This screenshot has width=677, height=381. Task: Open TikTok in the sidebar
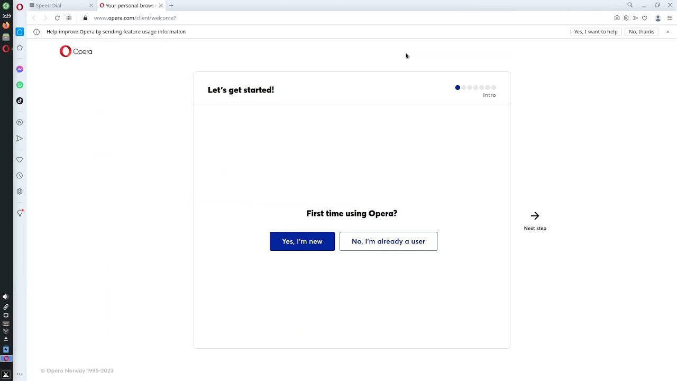point(20,101)
